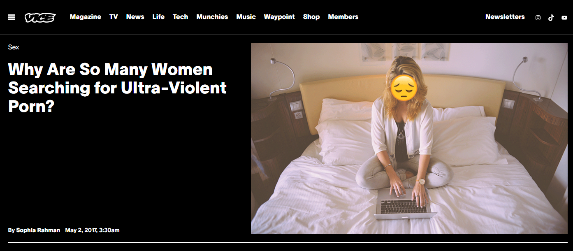This screenshot has width=573, height=251.
Task: Open the Life section
Action: (158, 17)
